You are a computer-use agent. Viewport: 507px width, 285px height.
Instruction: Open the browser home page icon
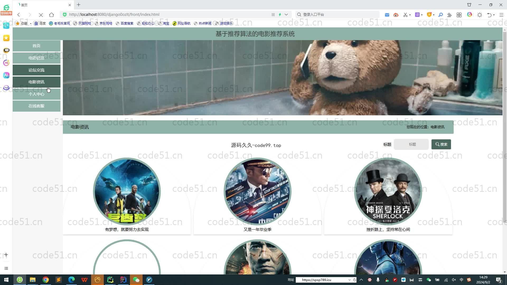[x=51, y=15]
